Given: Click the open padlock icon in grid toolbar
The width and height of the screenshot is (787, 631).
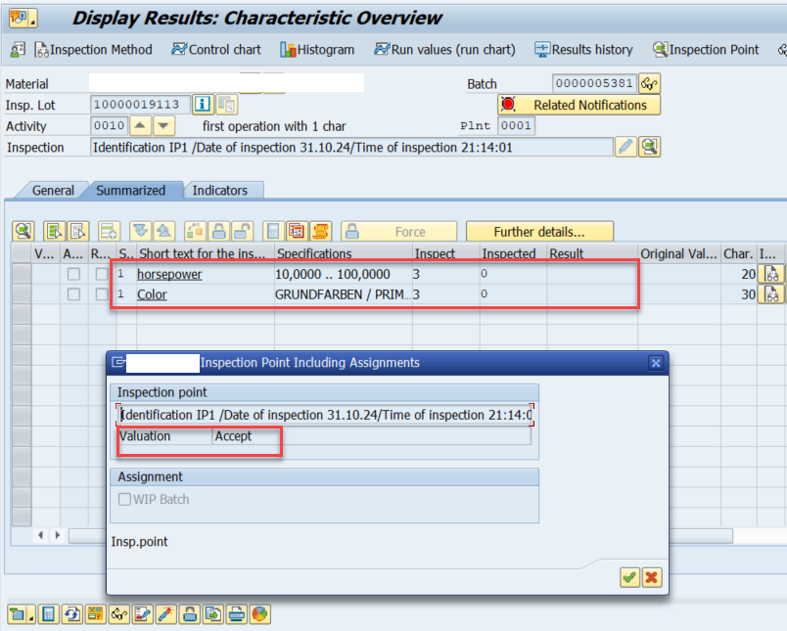Looking at the screenshot, I should point(242,231).
